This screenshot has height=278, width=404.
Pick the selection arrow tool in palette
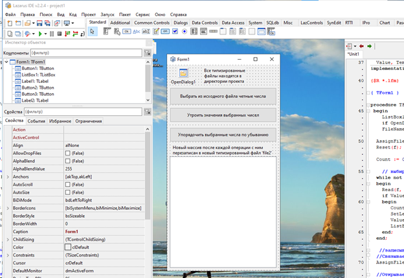93,32
